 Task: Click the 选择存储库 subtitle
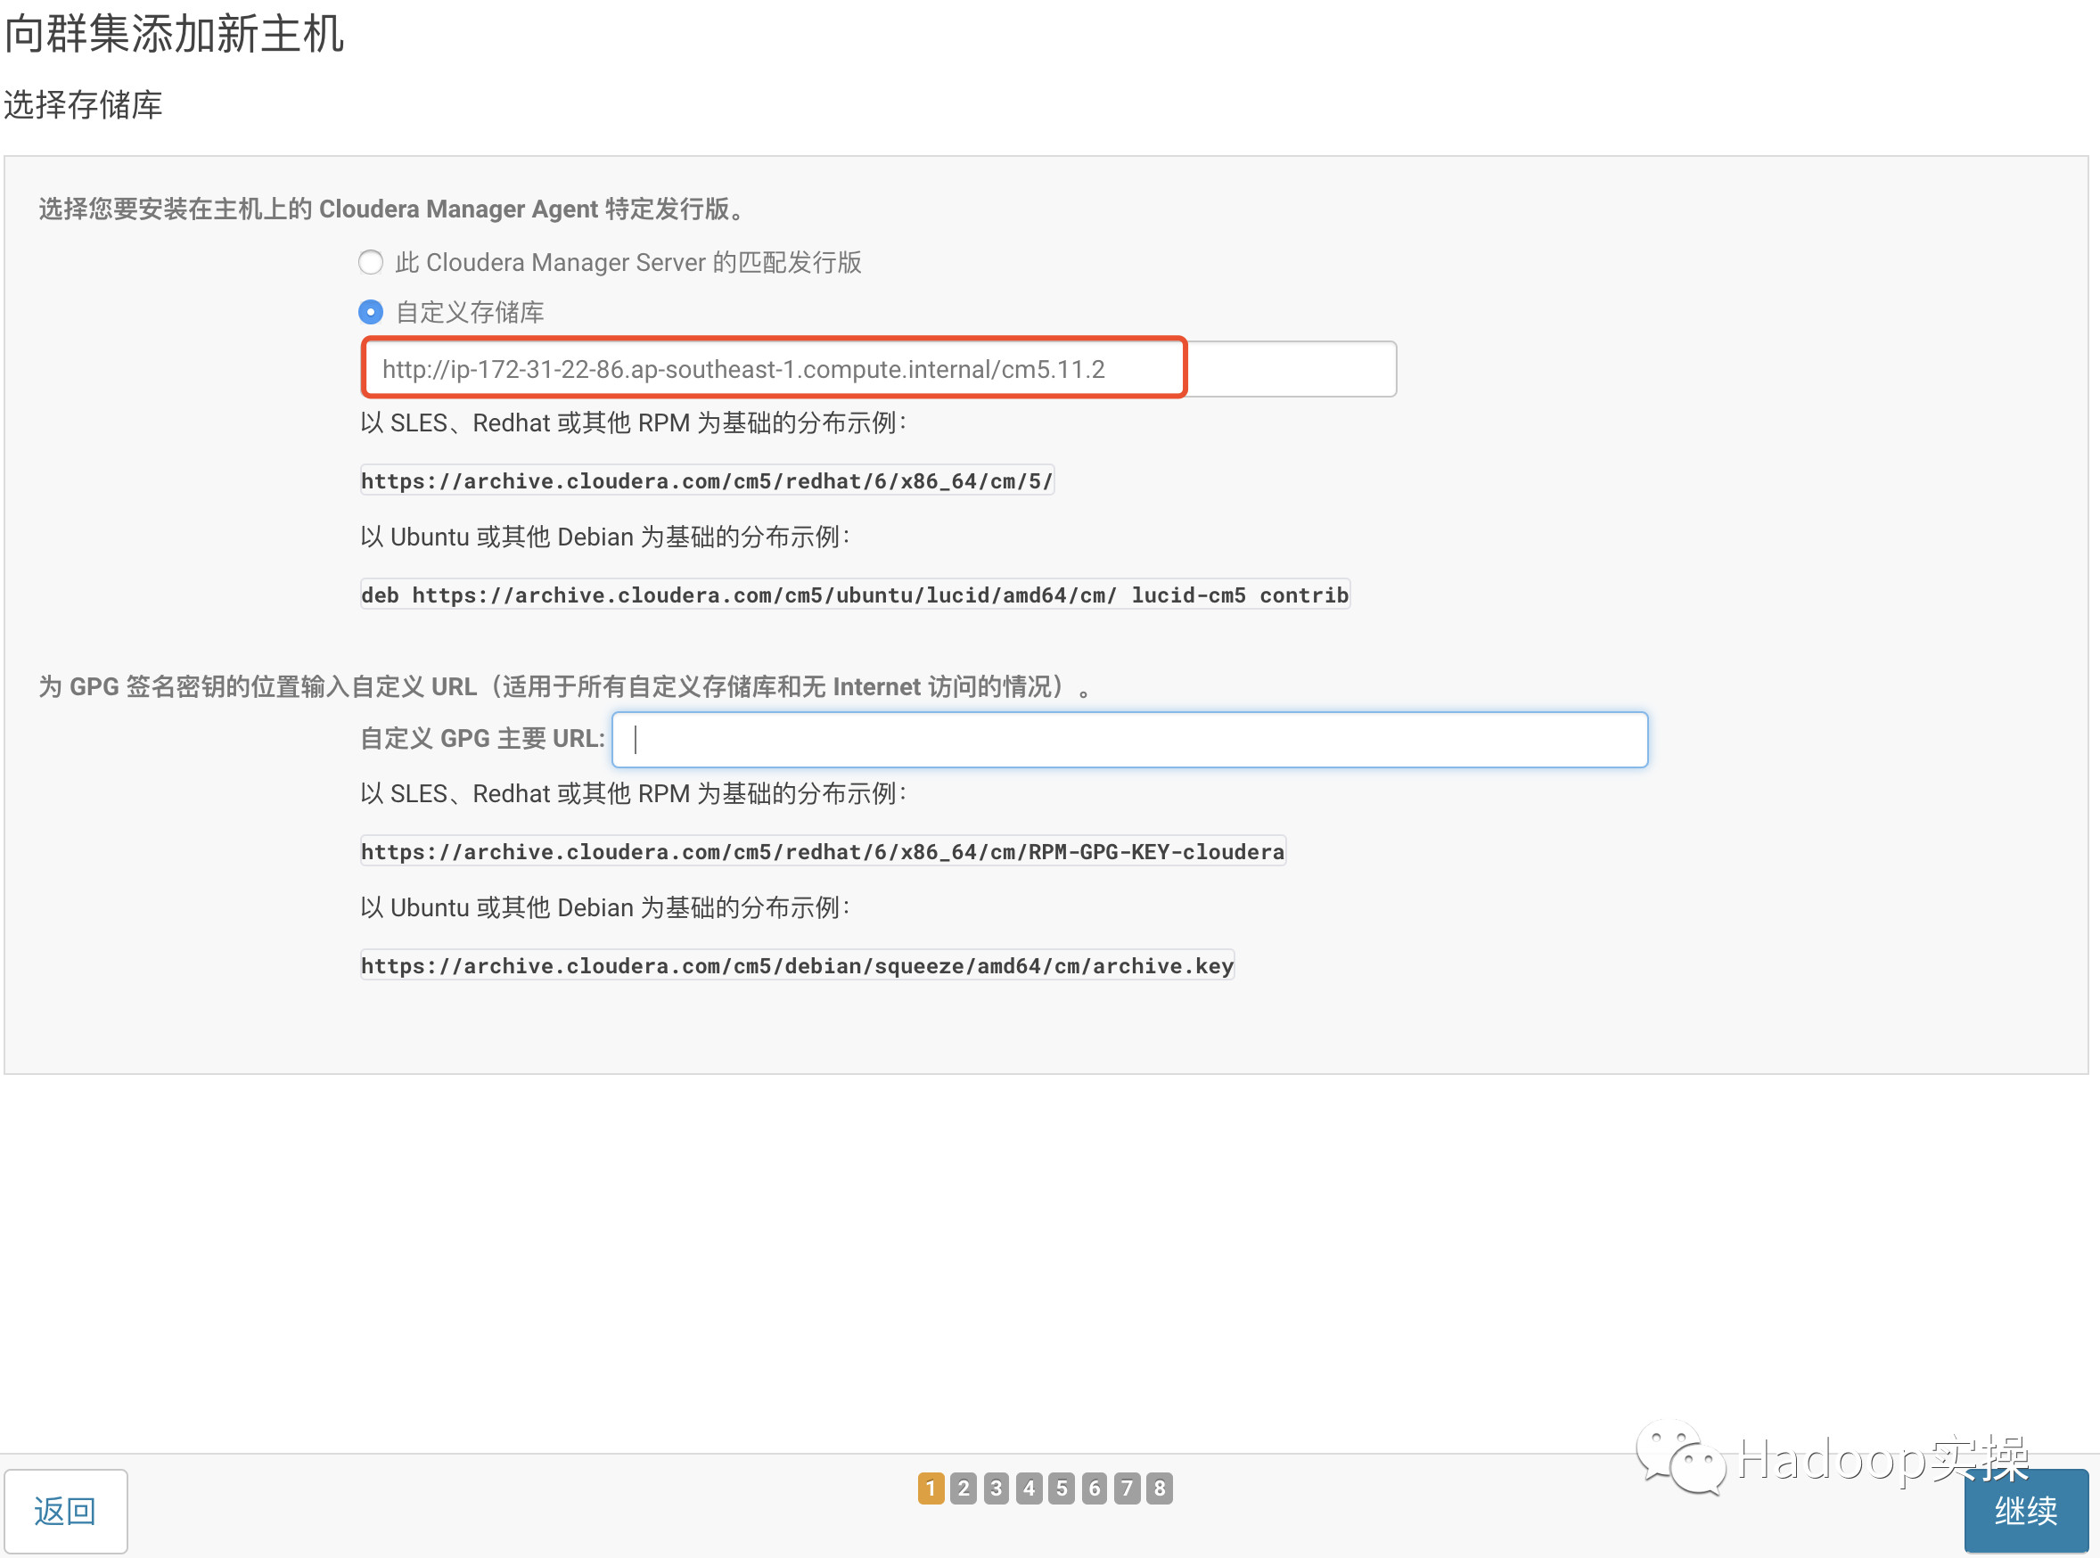[83, 104]
